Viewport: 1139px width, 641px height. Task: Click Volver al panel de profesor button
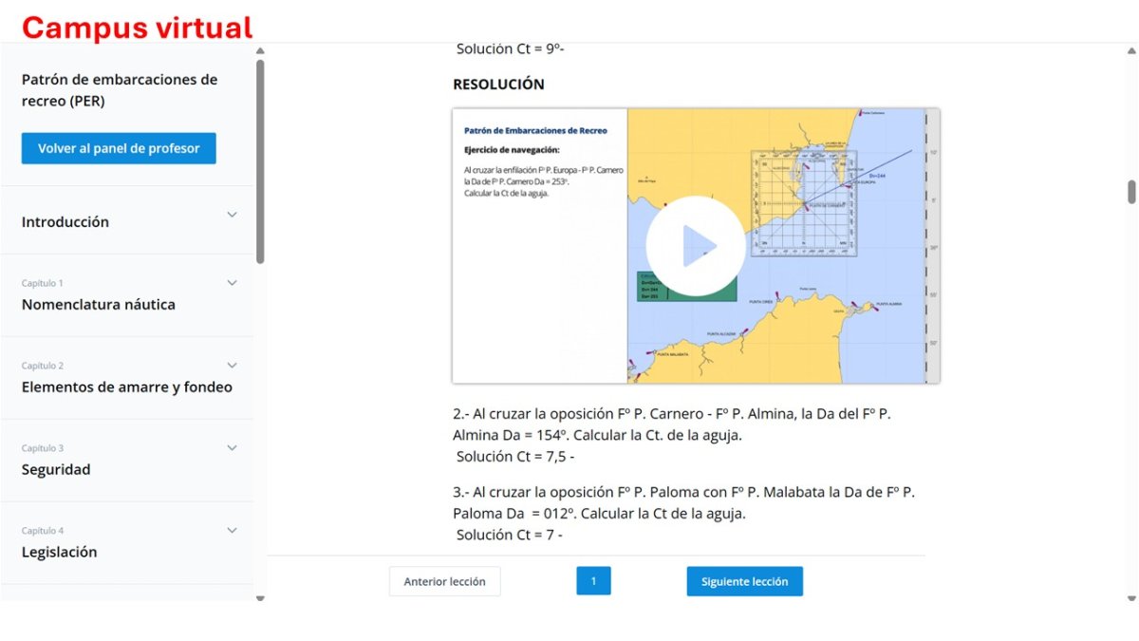pos(119,148)
